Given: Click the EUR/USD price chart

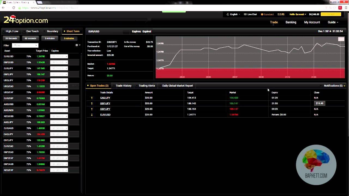Looking at the screenshot, I should (x=250, y=57).
